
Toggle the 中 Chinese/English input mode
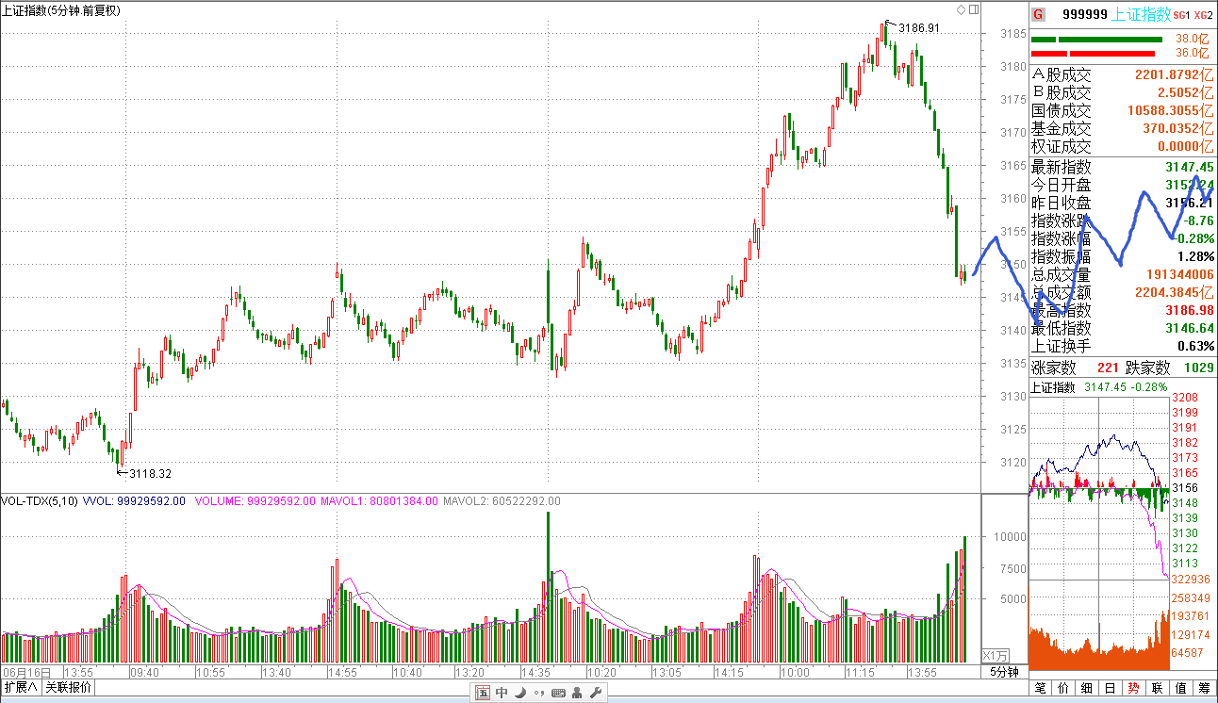(502, 694)
